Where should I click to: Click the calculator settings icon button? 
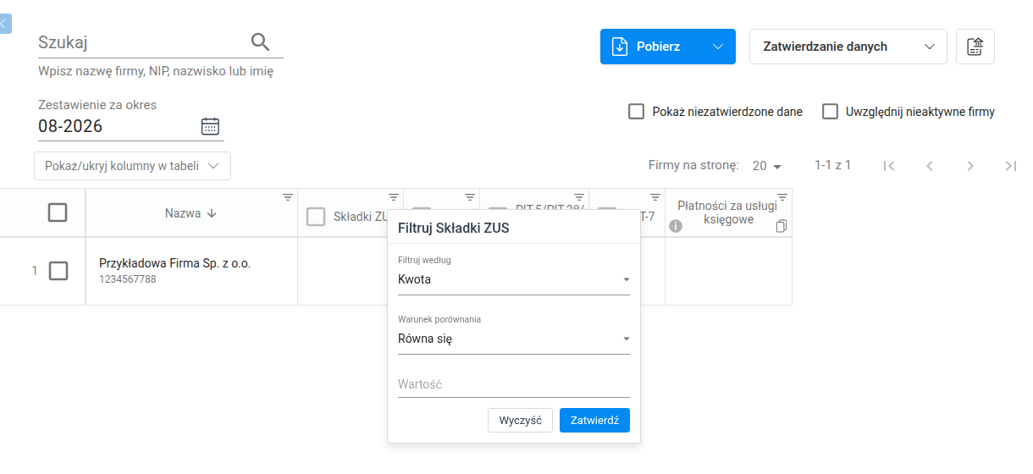(x=975, y=47)
